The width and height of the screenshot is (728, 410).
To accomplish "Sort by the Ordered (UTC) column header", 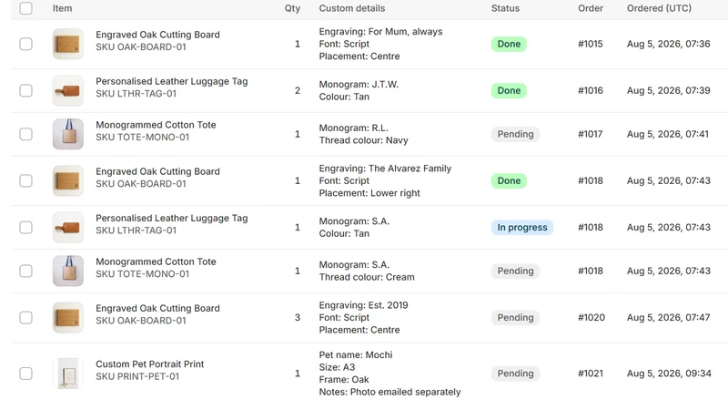I will 659,8.
